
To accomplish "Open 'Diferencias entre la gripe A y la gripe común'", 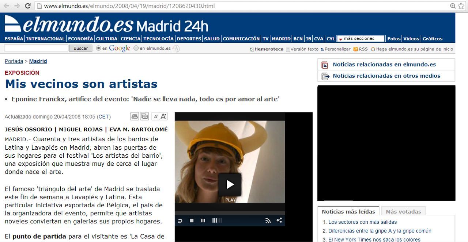I will (380, 231).
